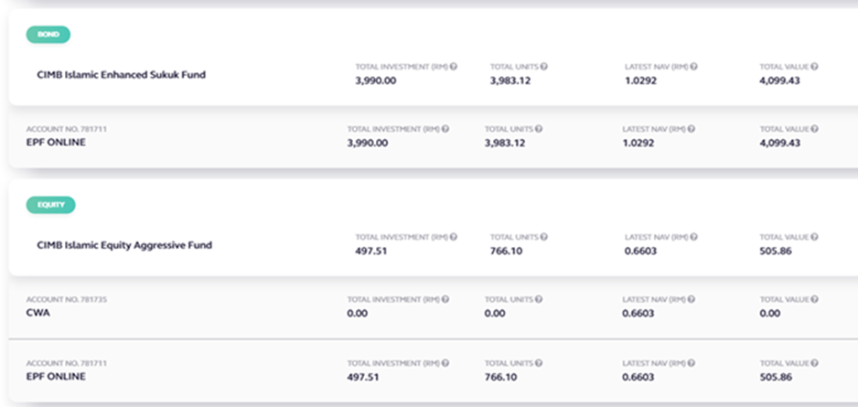Viewport: 858px width, 407px height.
Task: Click help icon beside Equity Aggressive Fund Total Investment
Action: 454,238
